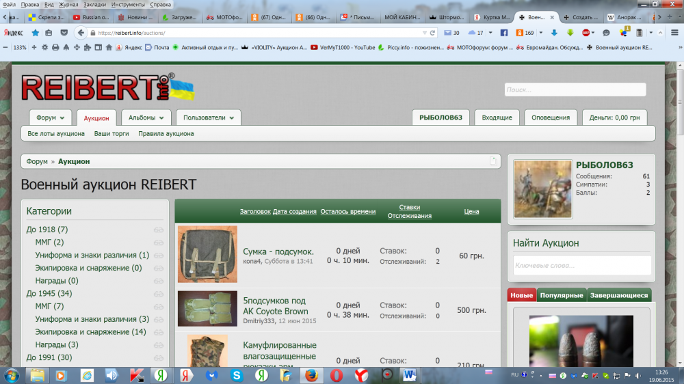Switch to the Популярные tab
This screenshot has height=384, width=684.
coord(562,295)
